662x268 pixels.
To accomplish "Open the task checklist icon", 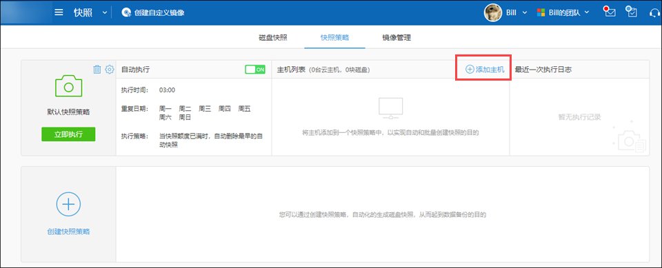I will click(x=631, y=12).
